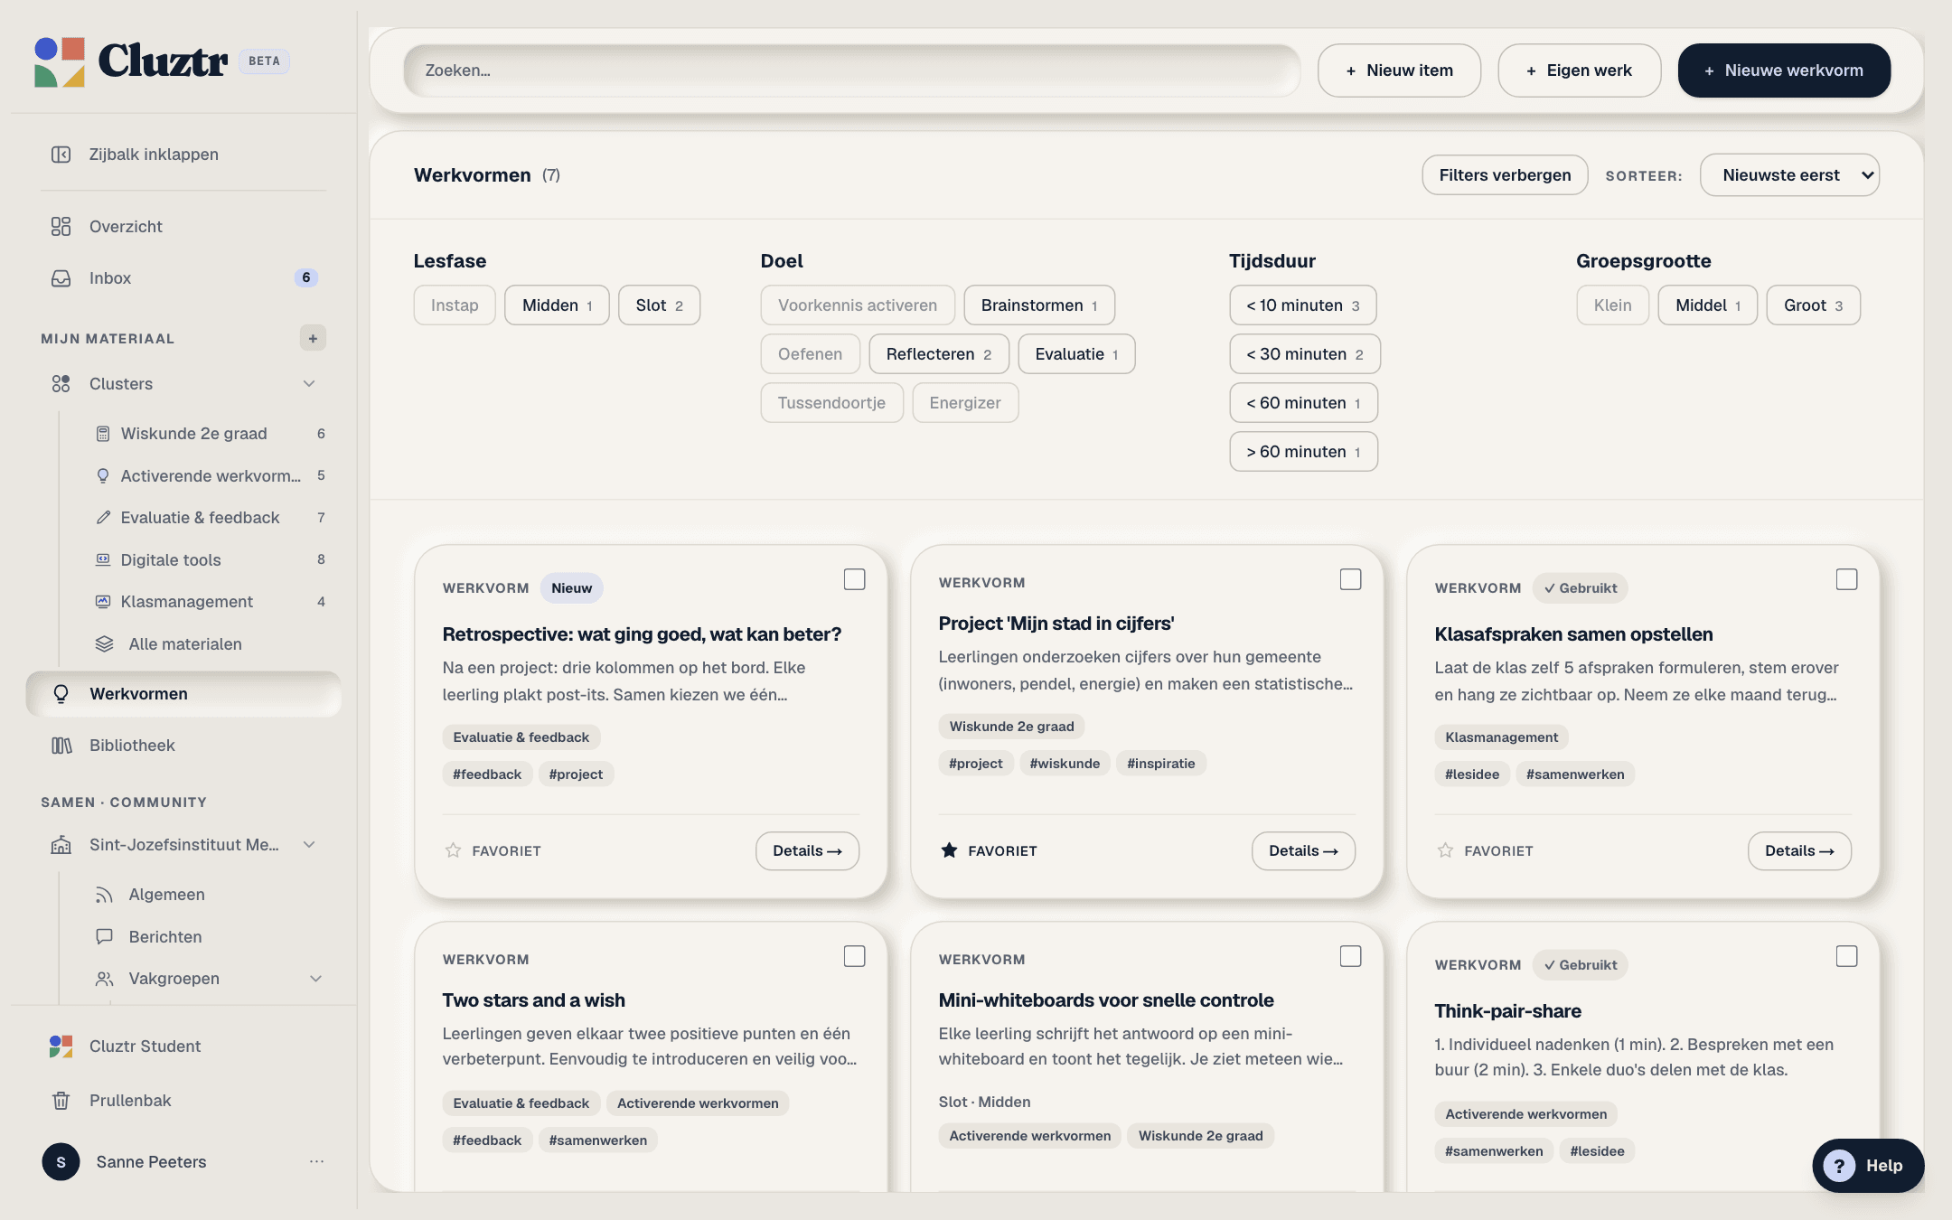Open Overzicht via its grid icon
This screenshot has width=1952, height=1220.
tap(61, 227)
